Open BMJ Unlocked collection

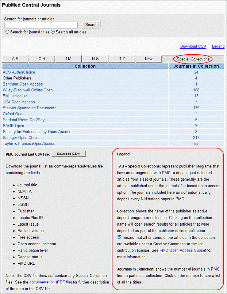coord(15,96)
